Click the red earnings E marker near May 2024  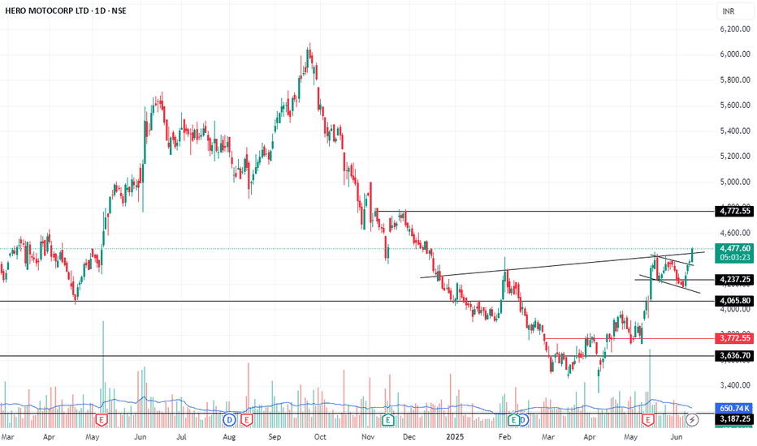(x=102, y=420)
